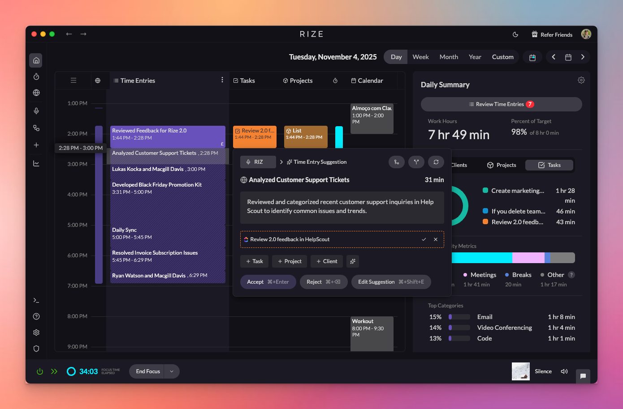Open the Time Entries three-dot menu
Image resolution: width=623 pixels, height=409 pixels.
coord(222,80)
